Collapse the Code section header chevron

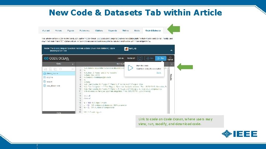coord(171,50)
